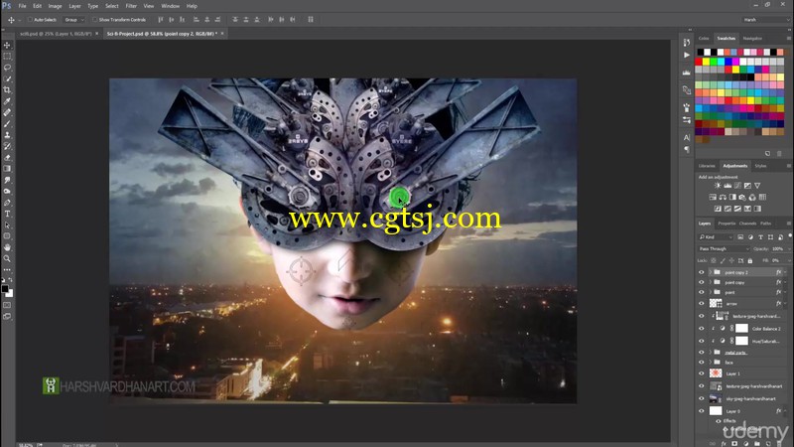Switch to the Channels tab
The image size is (794, 447).
point(747,223)
